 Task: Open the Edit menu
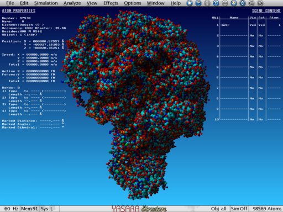(x=24, y=3)
